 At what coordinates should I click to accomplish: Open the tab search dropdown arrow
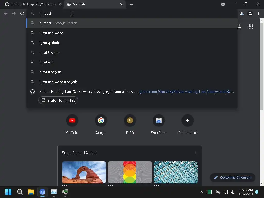pos(223,4)
